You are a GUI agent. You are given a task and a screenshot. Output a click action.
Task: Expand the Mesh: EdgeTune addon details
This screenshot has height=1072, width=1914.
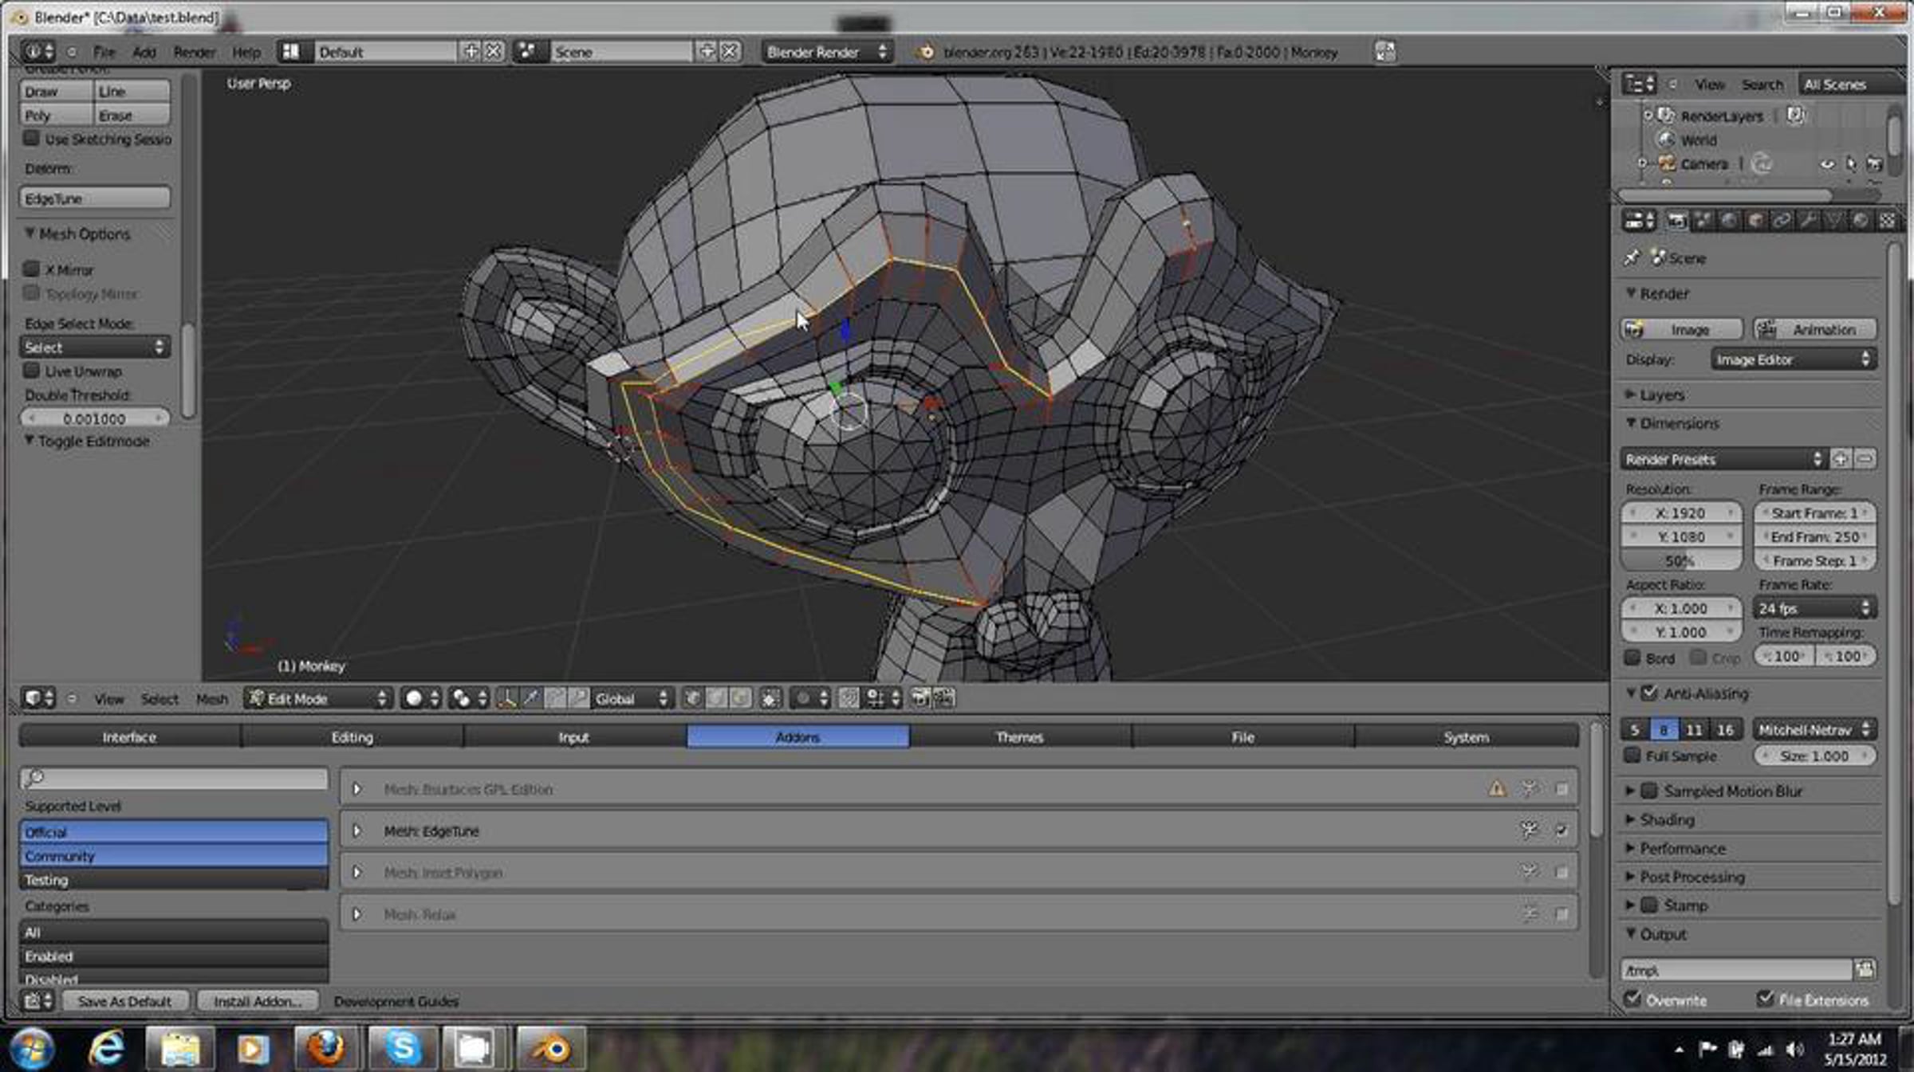click(357, 831)
